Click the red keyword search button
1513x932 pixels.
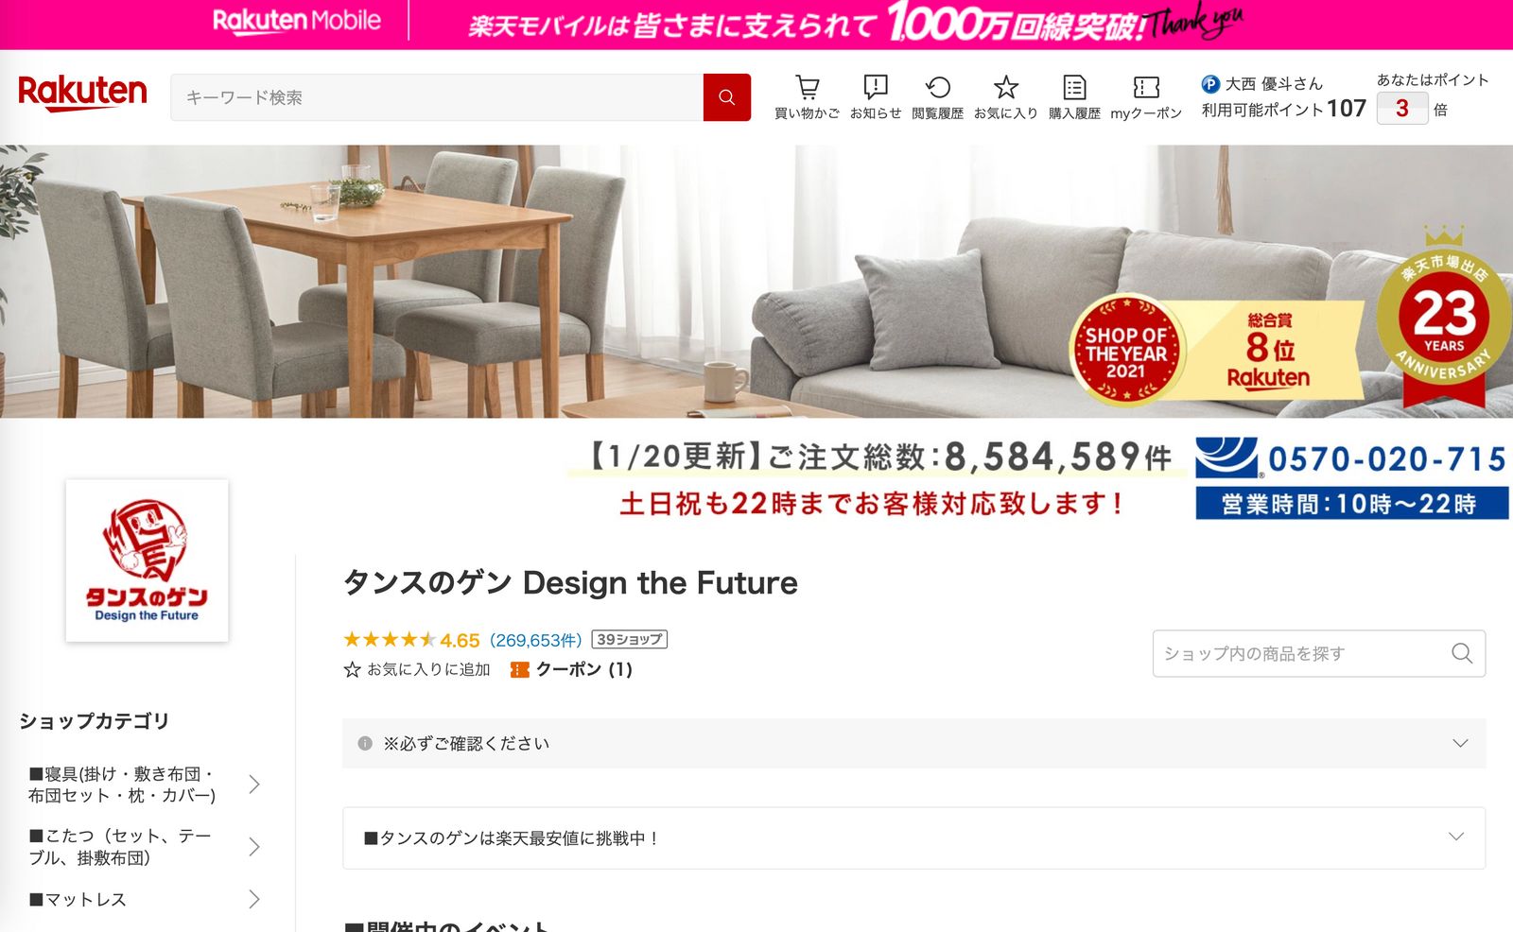pyautogui.click(x=726, y=97)
